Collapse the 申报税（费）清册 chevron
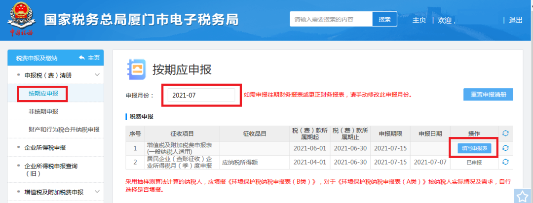Image resolution: width=533 pixels, height=203 pixels. point(97,75)
